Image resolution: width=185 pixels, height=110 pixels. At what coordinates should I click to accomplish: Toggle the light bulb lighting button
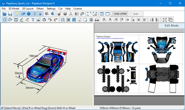coord(17,14)
